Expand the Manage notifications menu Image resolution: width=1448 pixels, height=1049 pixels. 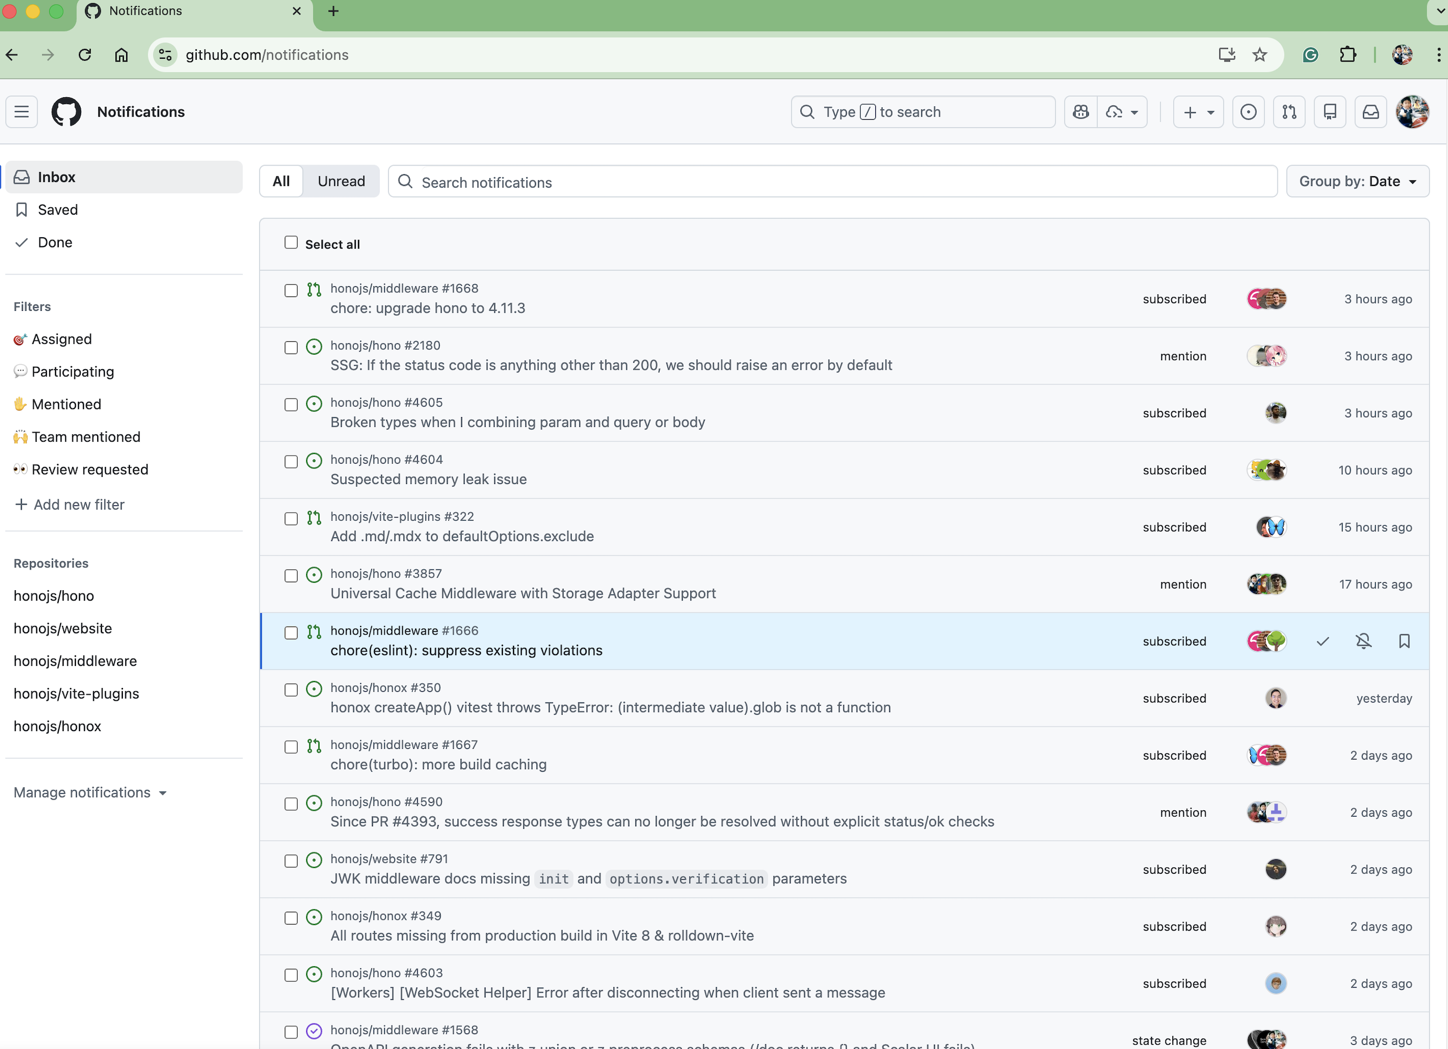(x=90, y=793)
